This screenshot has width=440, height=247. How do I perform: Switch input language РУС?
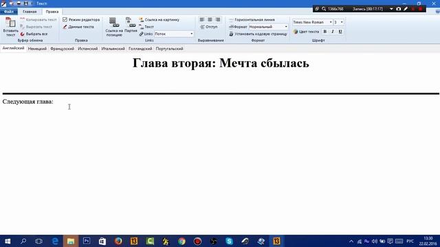[410, 241]
